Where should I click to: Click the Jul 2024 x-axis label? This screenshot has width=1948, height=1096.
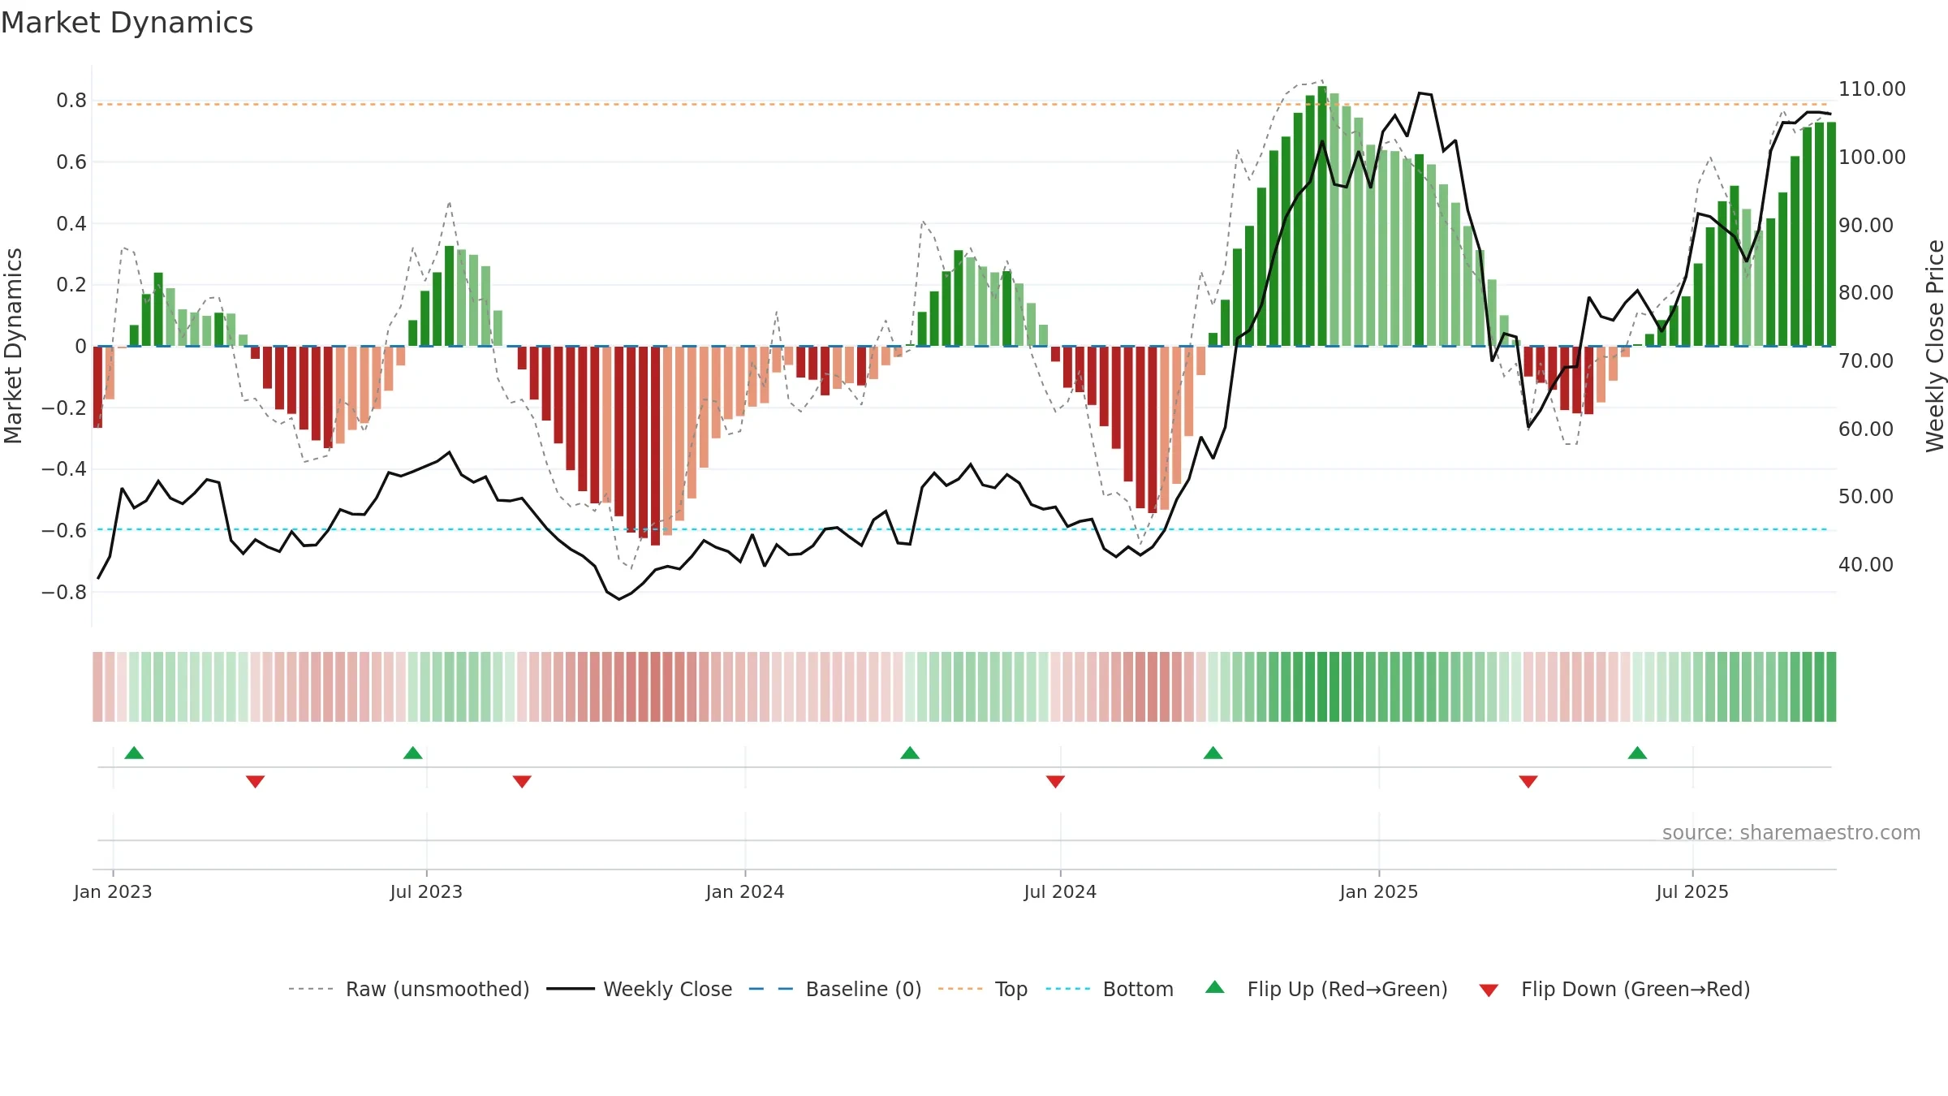coord(1060,891)
